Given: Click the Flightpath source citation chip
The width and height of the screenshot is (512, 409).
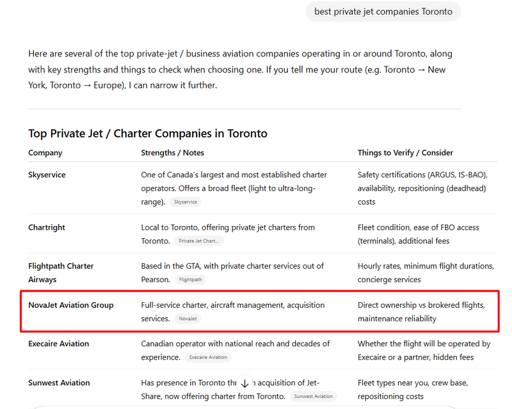Looking at the screenshot, I should click(190, 280).
